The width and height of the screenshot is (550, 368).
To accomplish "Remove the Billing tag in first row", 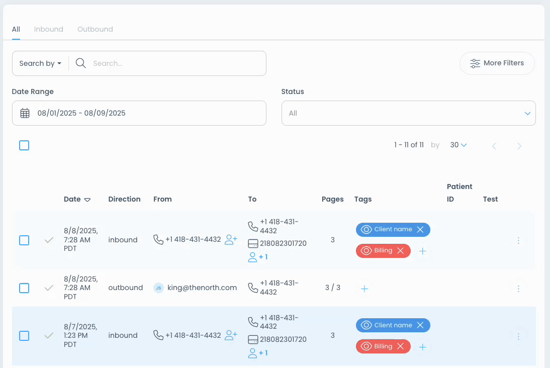I will [x=400, y=250].
